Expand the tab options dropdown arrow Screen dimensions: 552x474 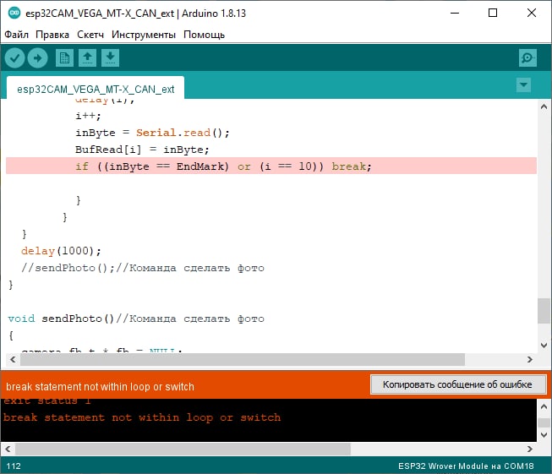[x=523, y=84]
